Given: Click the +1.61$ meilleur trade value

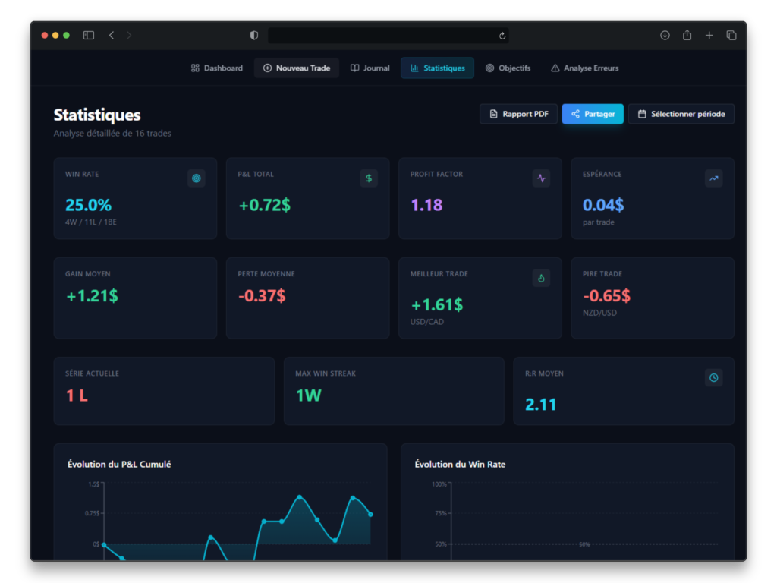Looking at the screenshot, I should pyautogui.click(x=436, y=305).
